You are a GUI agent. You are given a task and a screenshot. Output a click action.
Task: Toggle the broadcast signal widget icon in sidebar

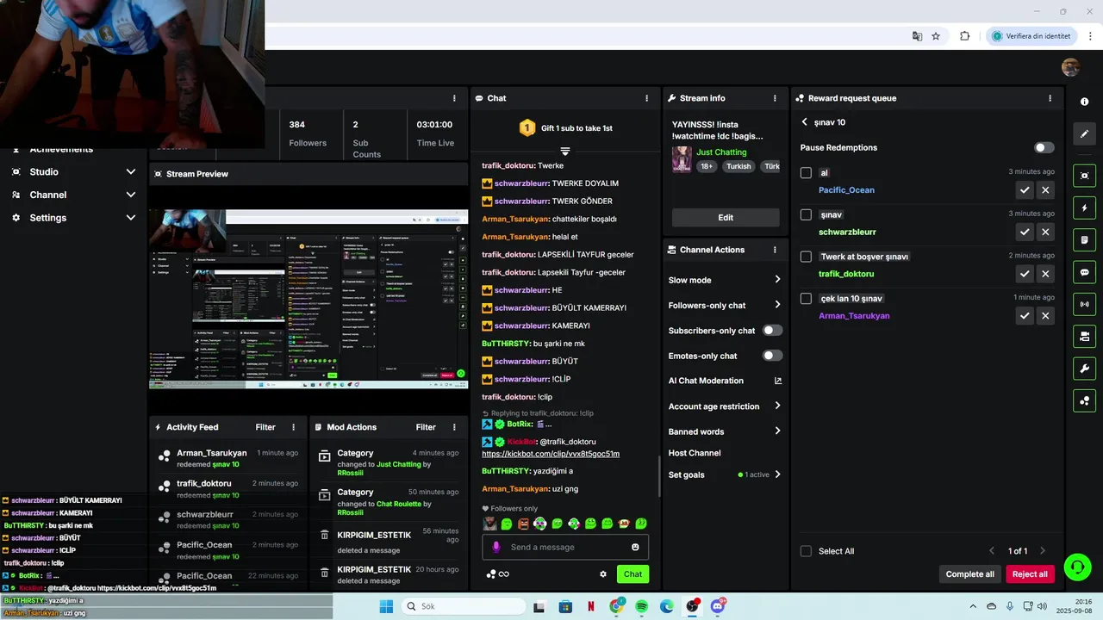coord(1084,304)
